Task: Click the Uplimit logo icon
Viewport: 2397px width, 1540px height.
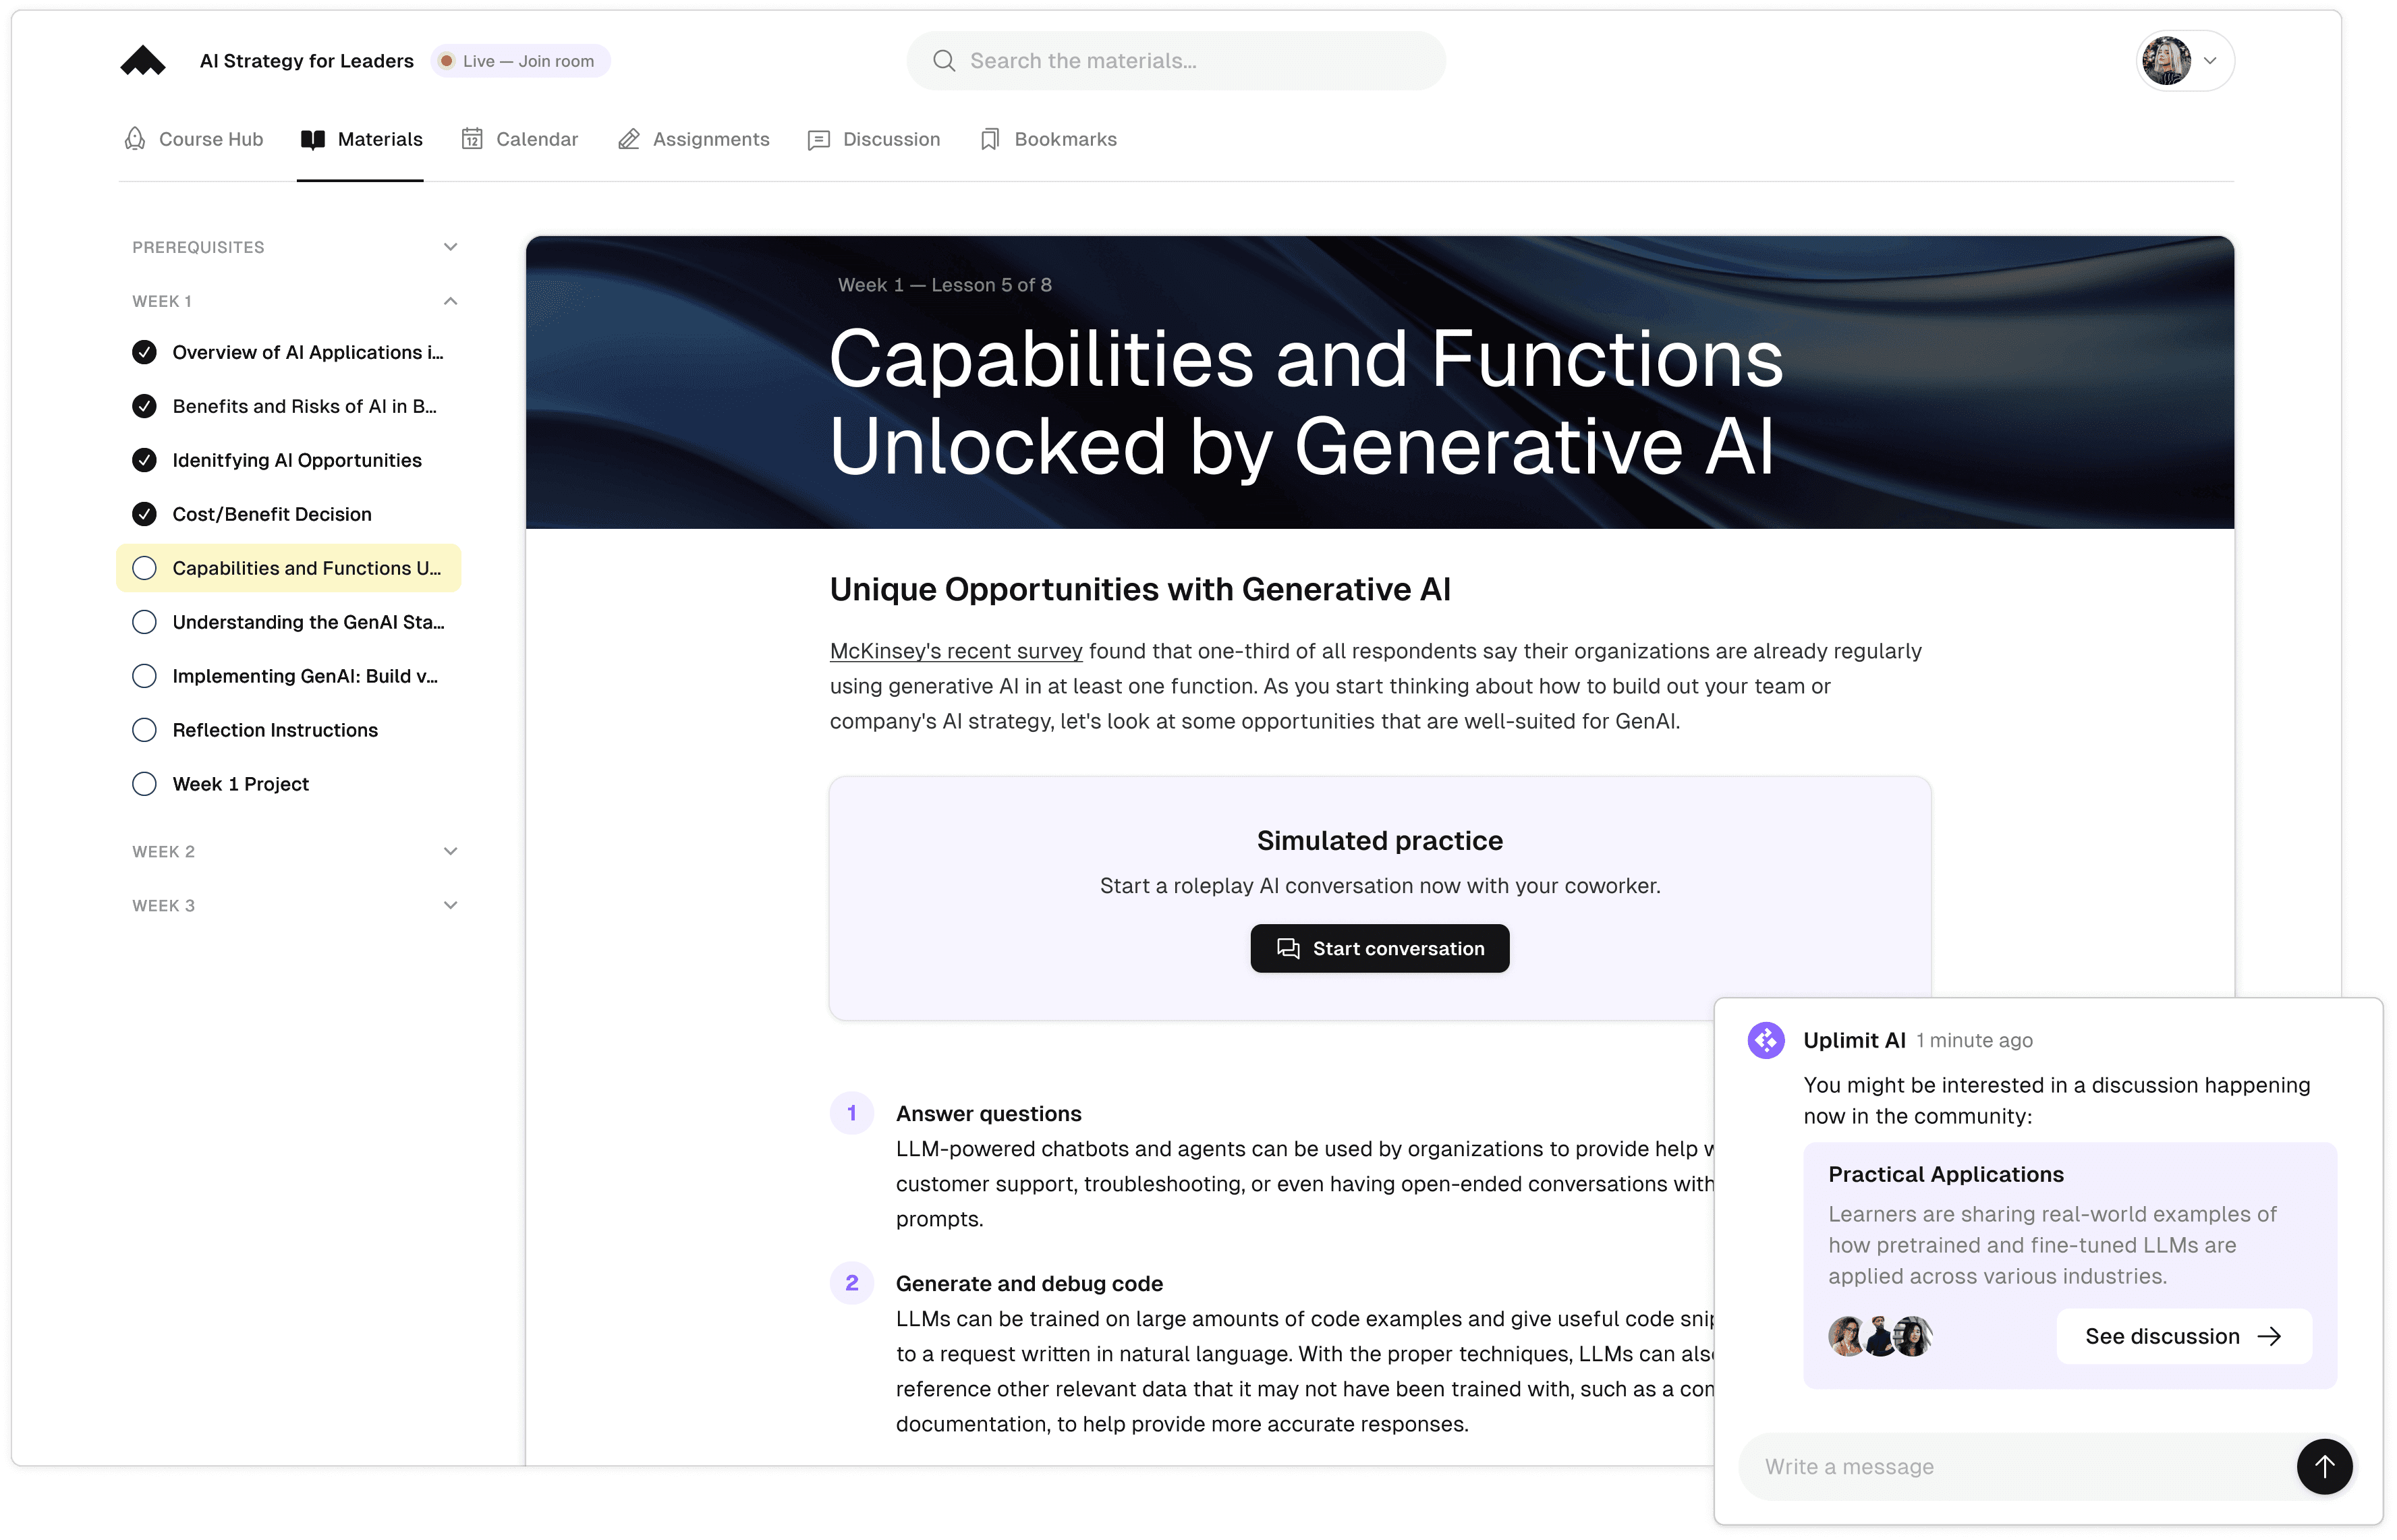Action: pos(143,60)
